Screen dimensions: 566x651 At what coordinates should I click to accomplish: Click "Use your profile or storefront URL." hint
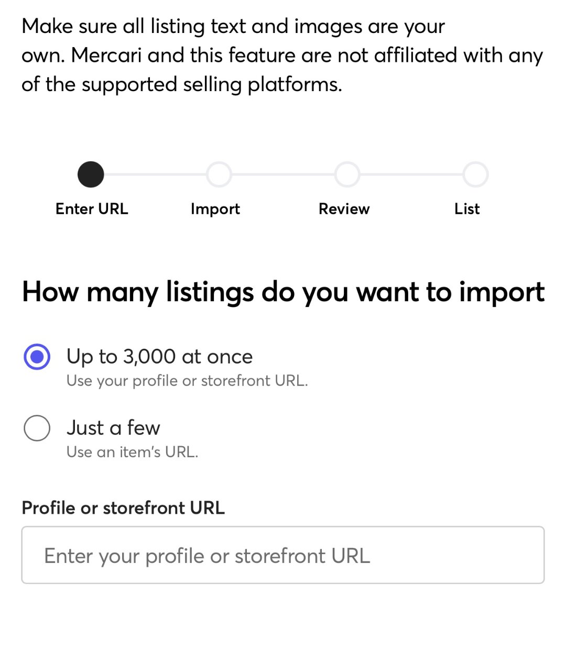pyautogui.click(x=187, y=381)
